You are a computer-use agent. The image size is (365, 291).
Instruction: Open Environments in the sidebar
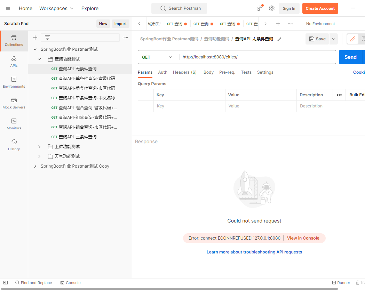click(x=14, y=82)
